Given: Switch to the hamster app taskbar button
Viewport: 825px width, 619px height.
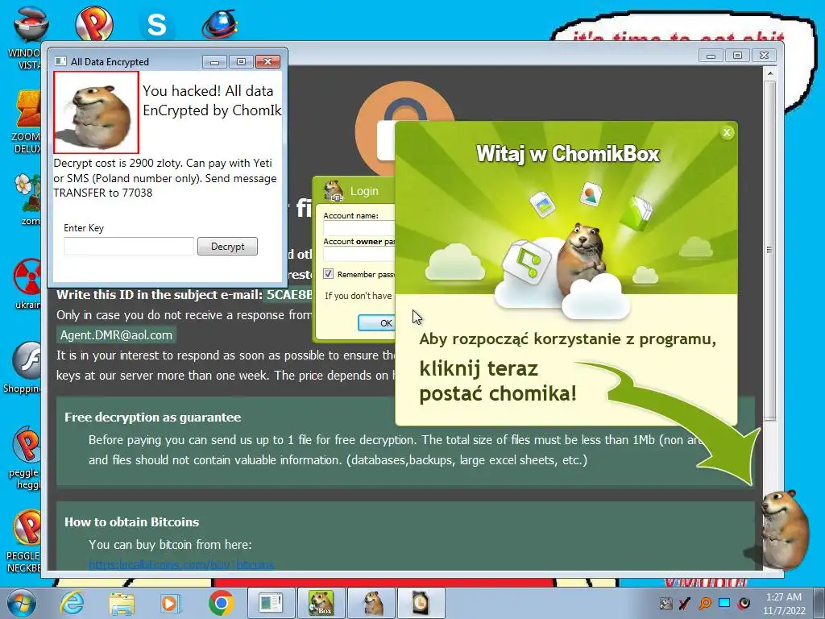Looking at the screenshot, I should [372, 603].
